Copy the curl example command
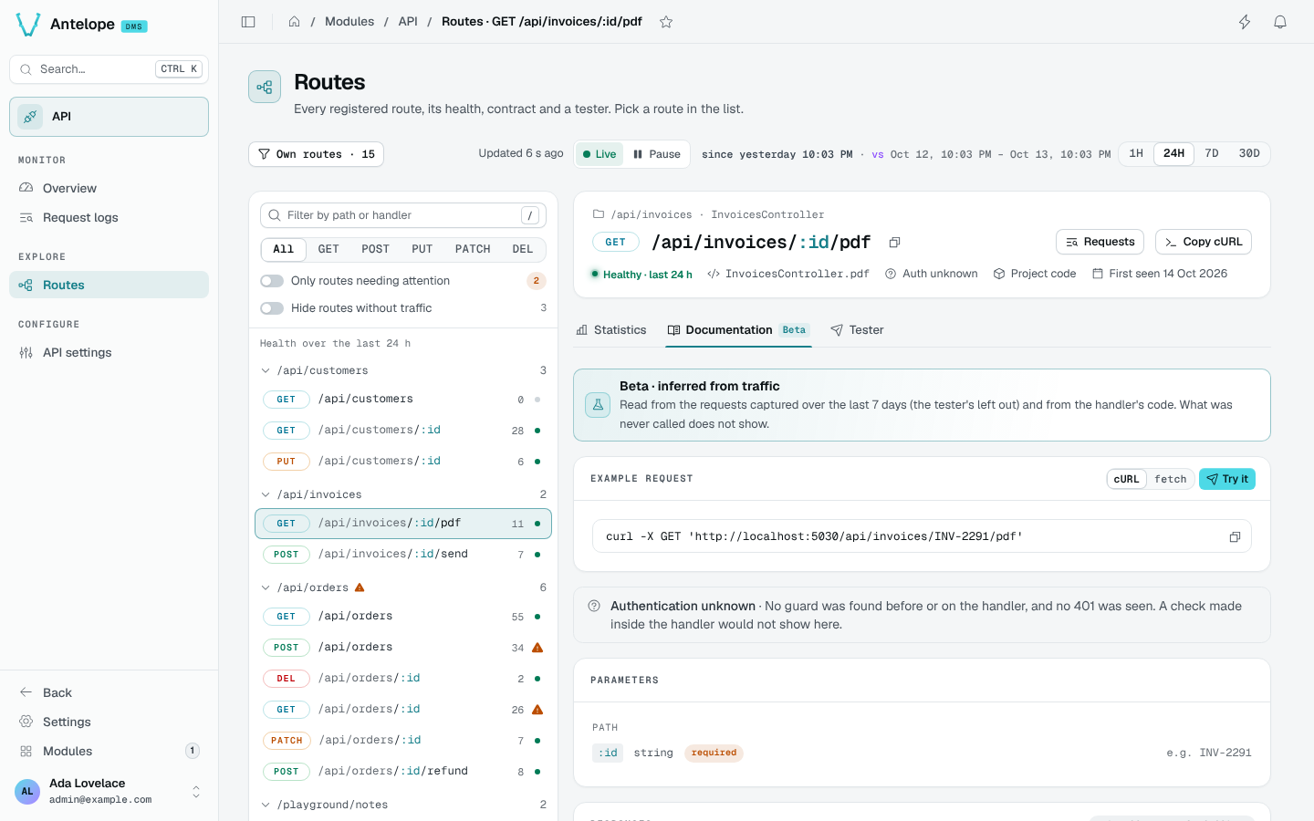1314x821 pixels. coord(1235,537)
